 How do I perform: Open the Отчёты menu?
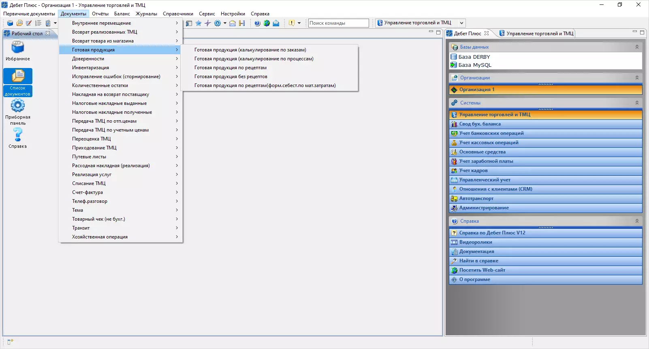pyautogui.click(x=100, y=14)
